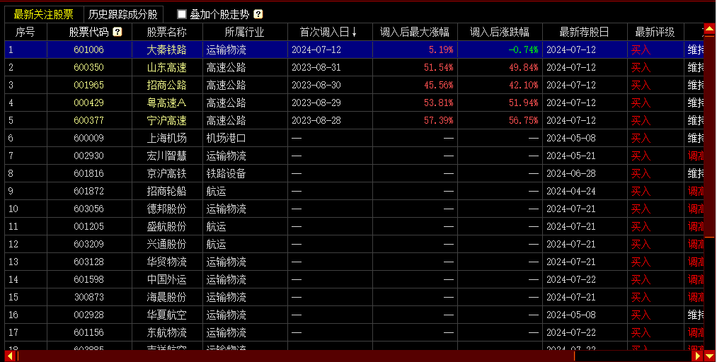This screenshot has height=362, width=717.
Task: Select stock 京沪高铁 in the list
Action: pyautogui.click(x=166, y=173)
